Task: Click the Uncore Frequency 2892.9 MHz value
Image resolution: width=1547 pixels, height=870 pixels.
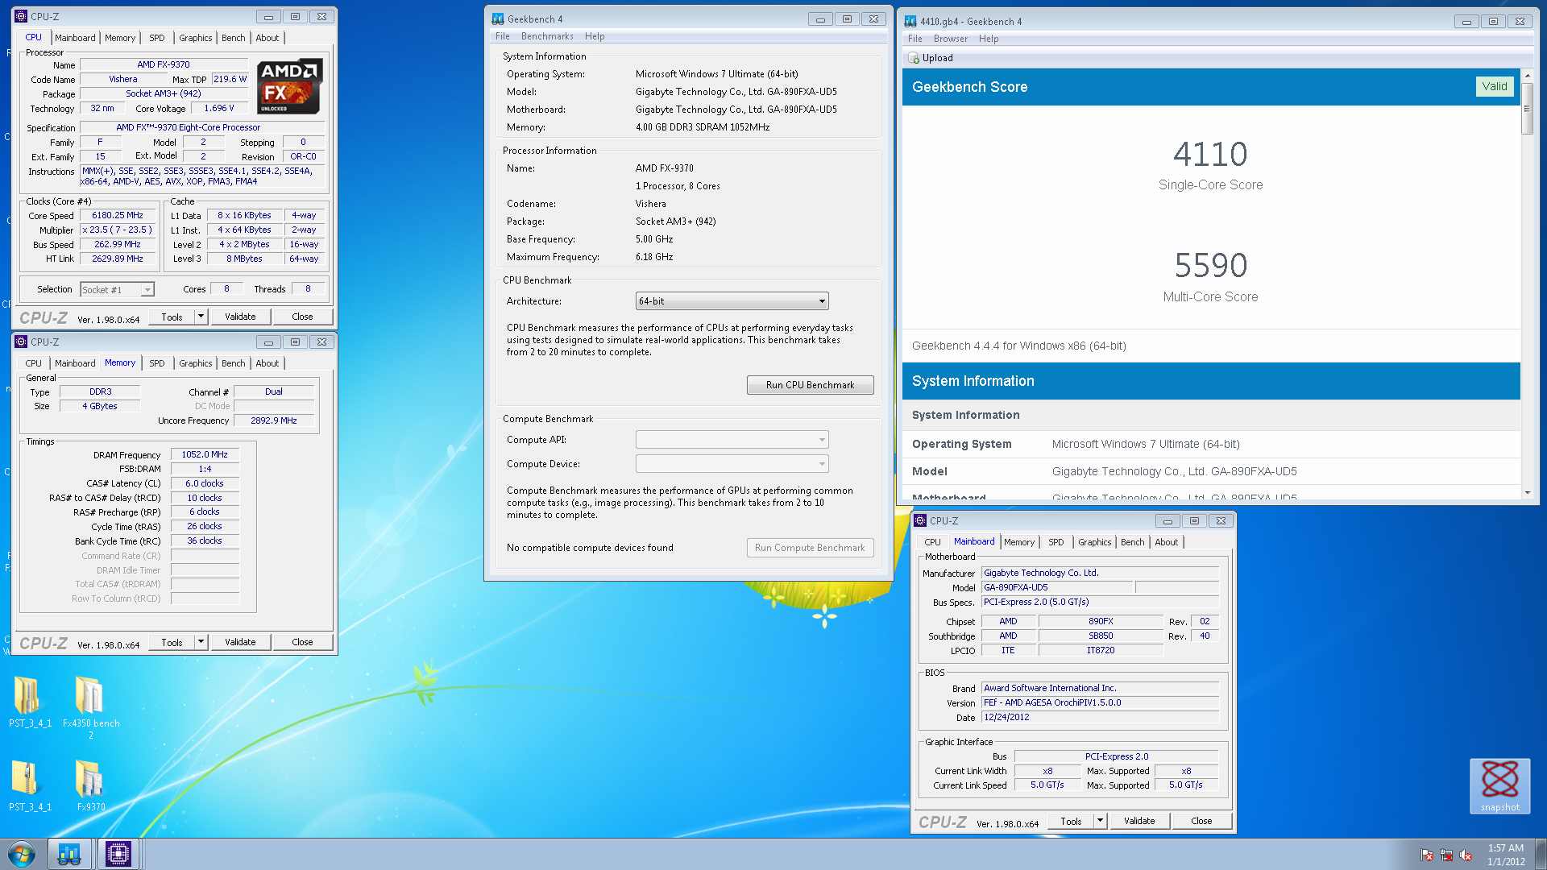Action: 273,420
